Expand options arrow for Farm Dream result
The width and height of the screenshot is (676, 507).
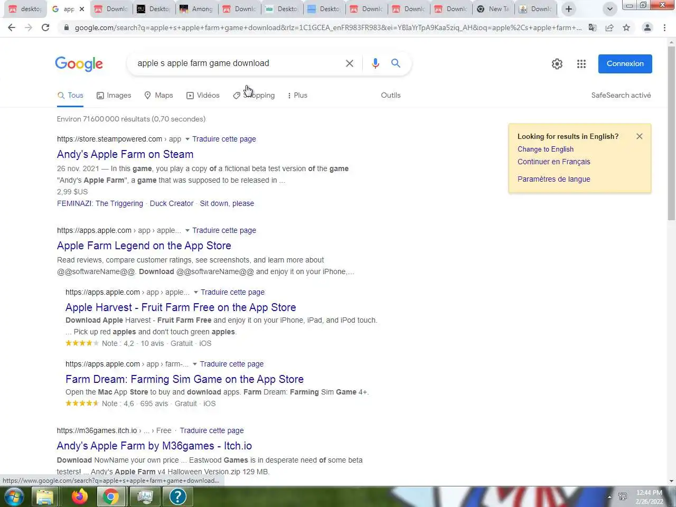tap(195, 364)
